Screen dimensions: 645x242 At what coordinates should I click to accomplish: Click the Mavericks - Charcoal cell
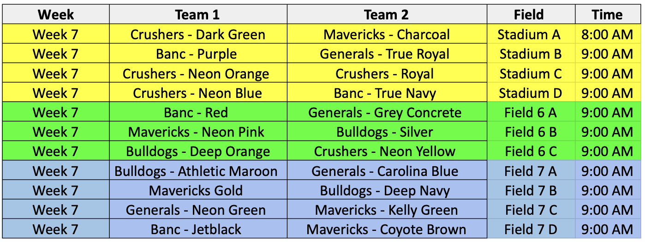click(x=387, y=35)
